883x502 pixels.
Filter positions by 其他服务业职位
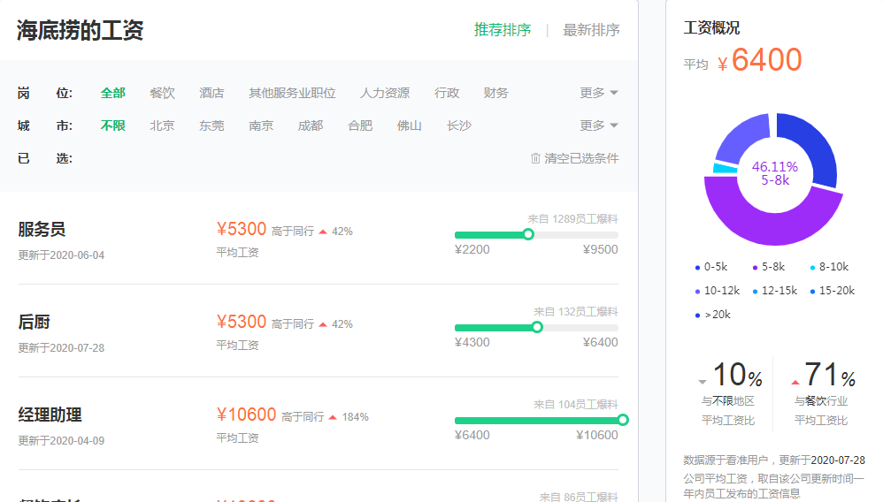(x=292, y=93)
